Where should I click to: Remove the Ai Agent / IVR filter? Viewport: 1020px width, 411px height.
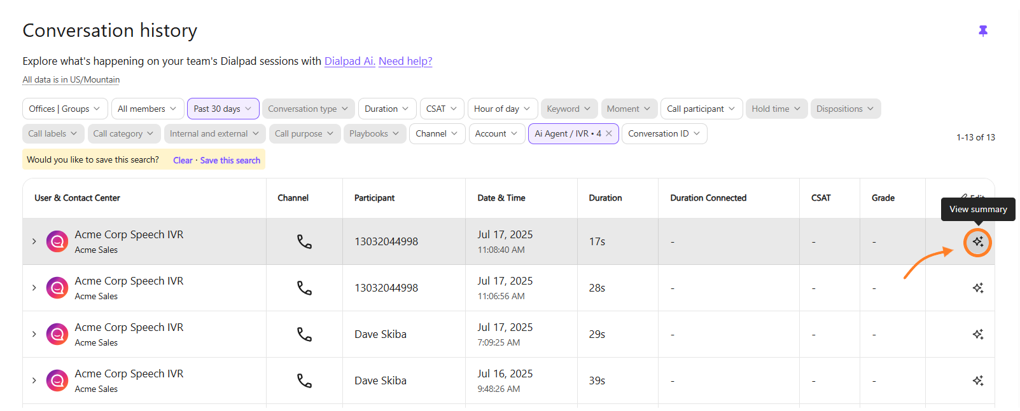click(x=609, y=134)
